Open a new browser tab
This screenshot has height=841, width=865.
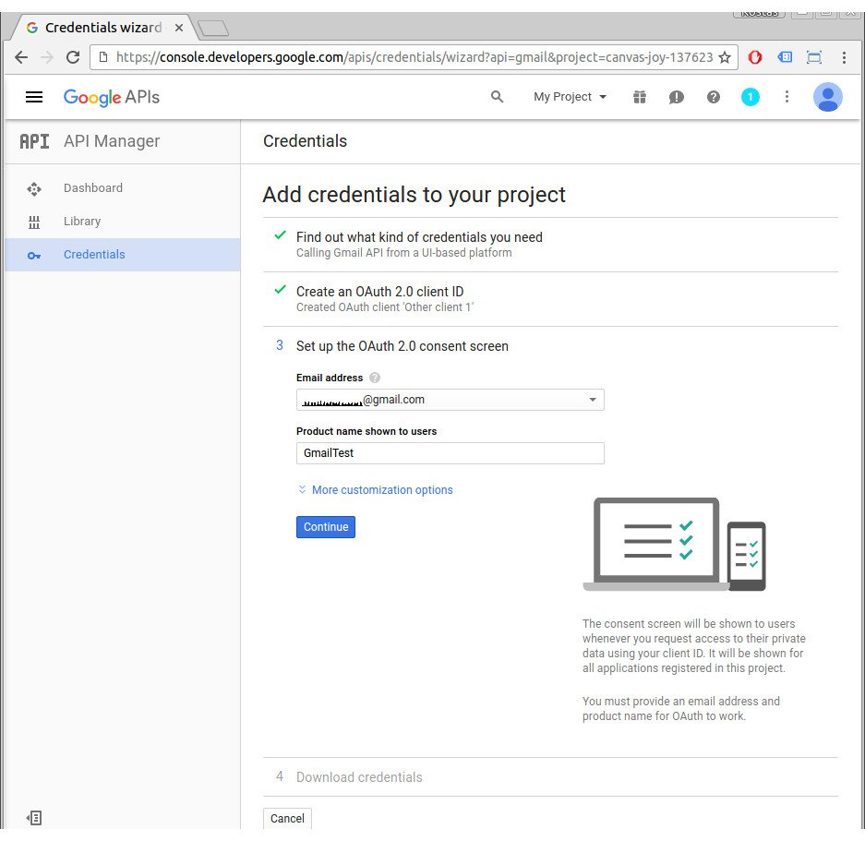(x=213, y=28)
